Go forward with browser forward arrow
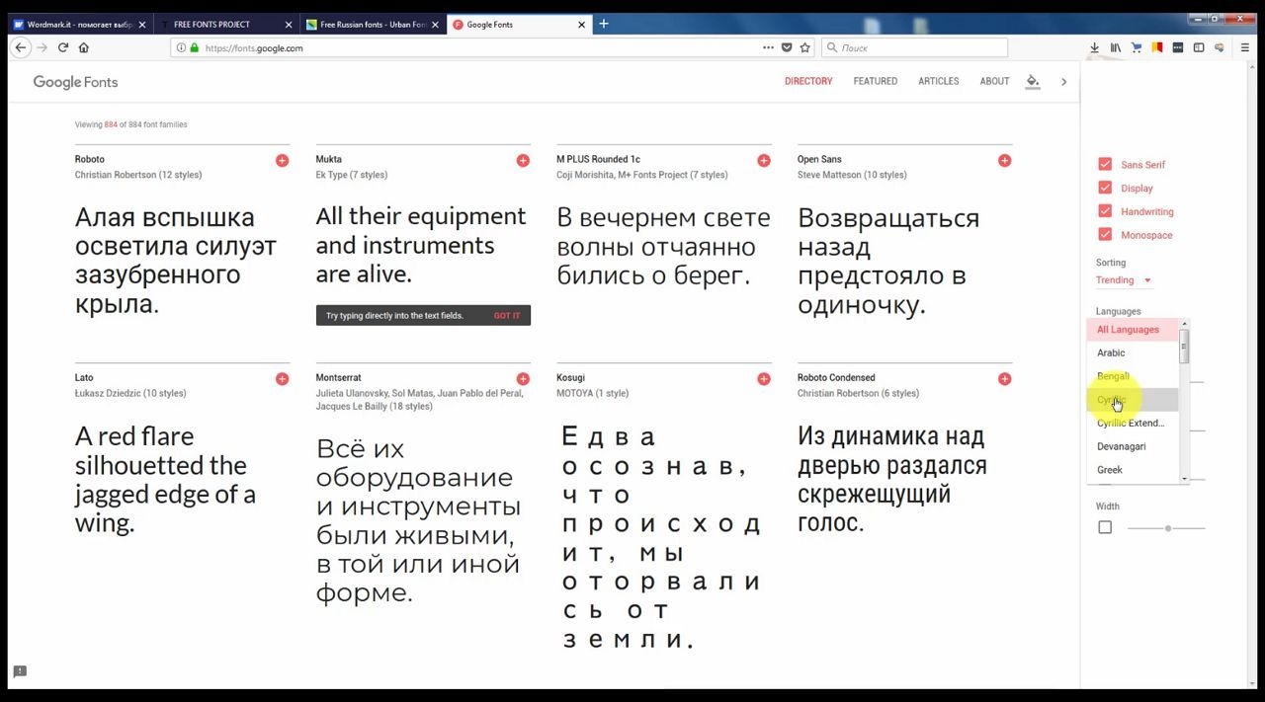1265x702 pixels. coord(42,47)
